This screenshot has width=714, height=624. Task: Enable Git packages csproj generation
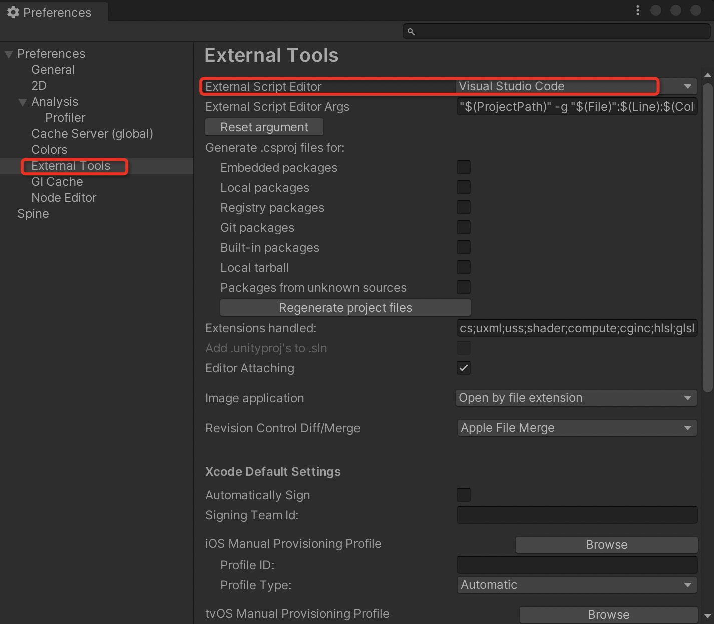[464, 227]
